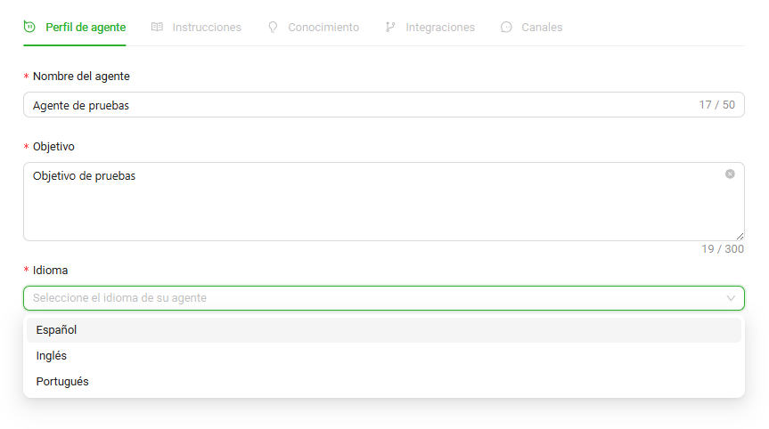The image size is (769, 429).
Task: Click the Perfil de agente tab icon
Action: point(30,28)
